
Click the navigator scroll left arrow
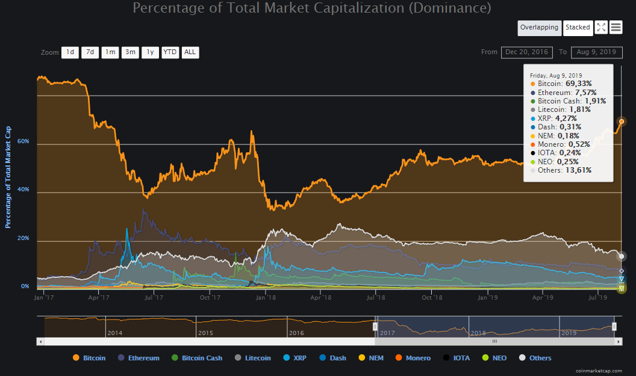tap(41, 341)
